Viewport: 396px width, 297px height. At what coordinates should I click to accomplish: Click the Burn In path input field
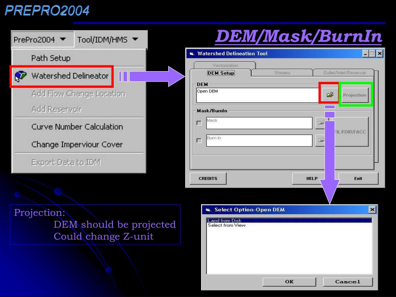point(259,140)
